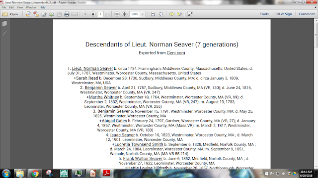Image resolution: width=318 pixels, height=178 pixels.
Task: Click the document title heading text
Action: 162,44
